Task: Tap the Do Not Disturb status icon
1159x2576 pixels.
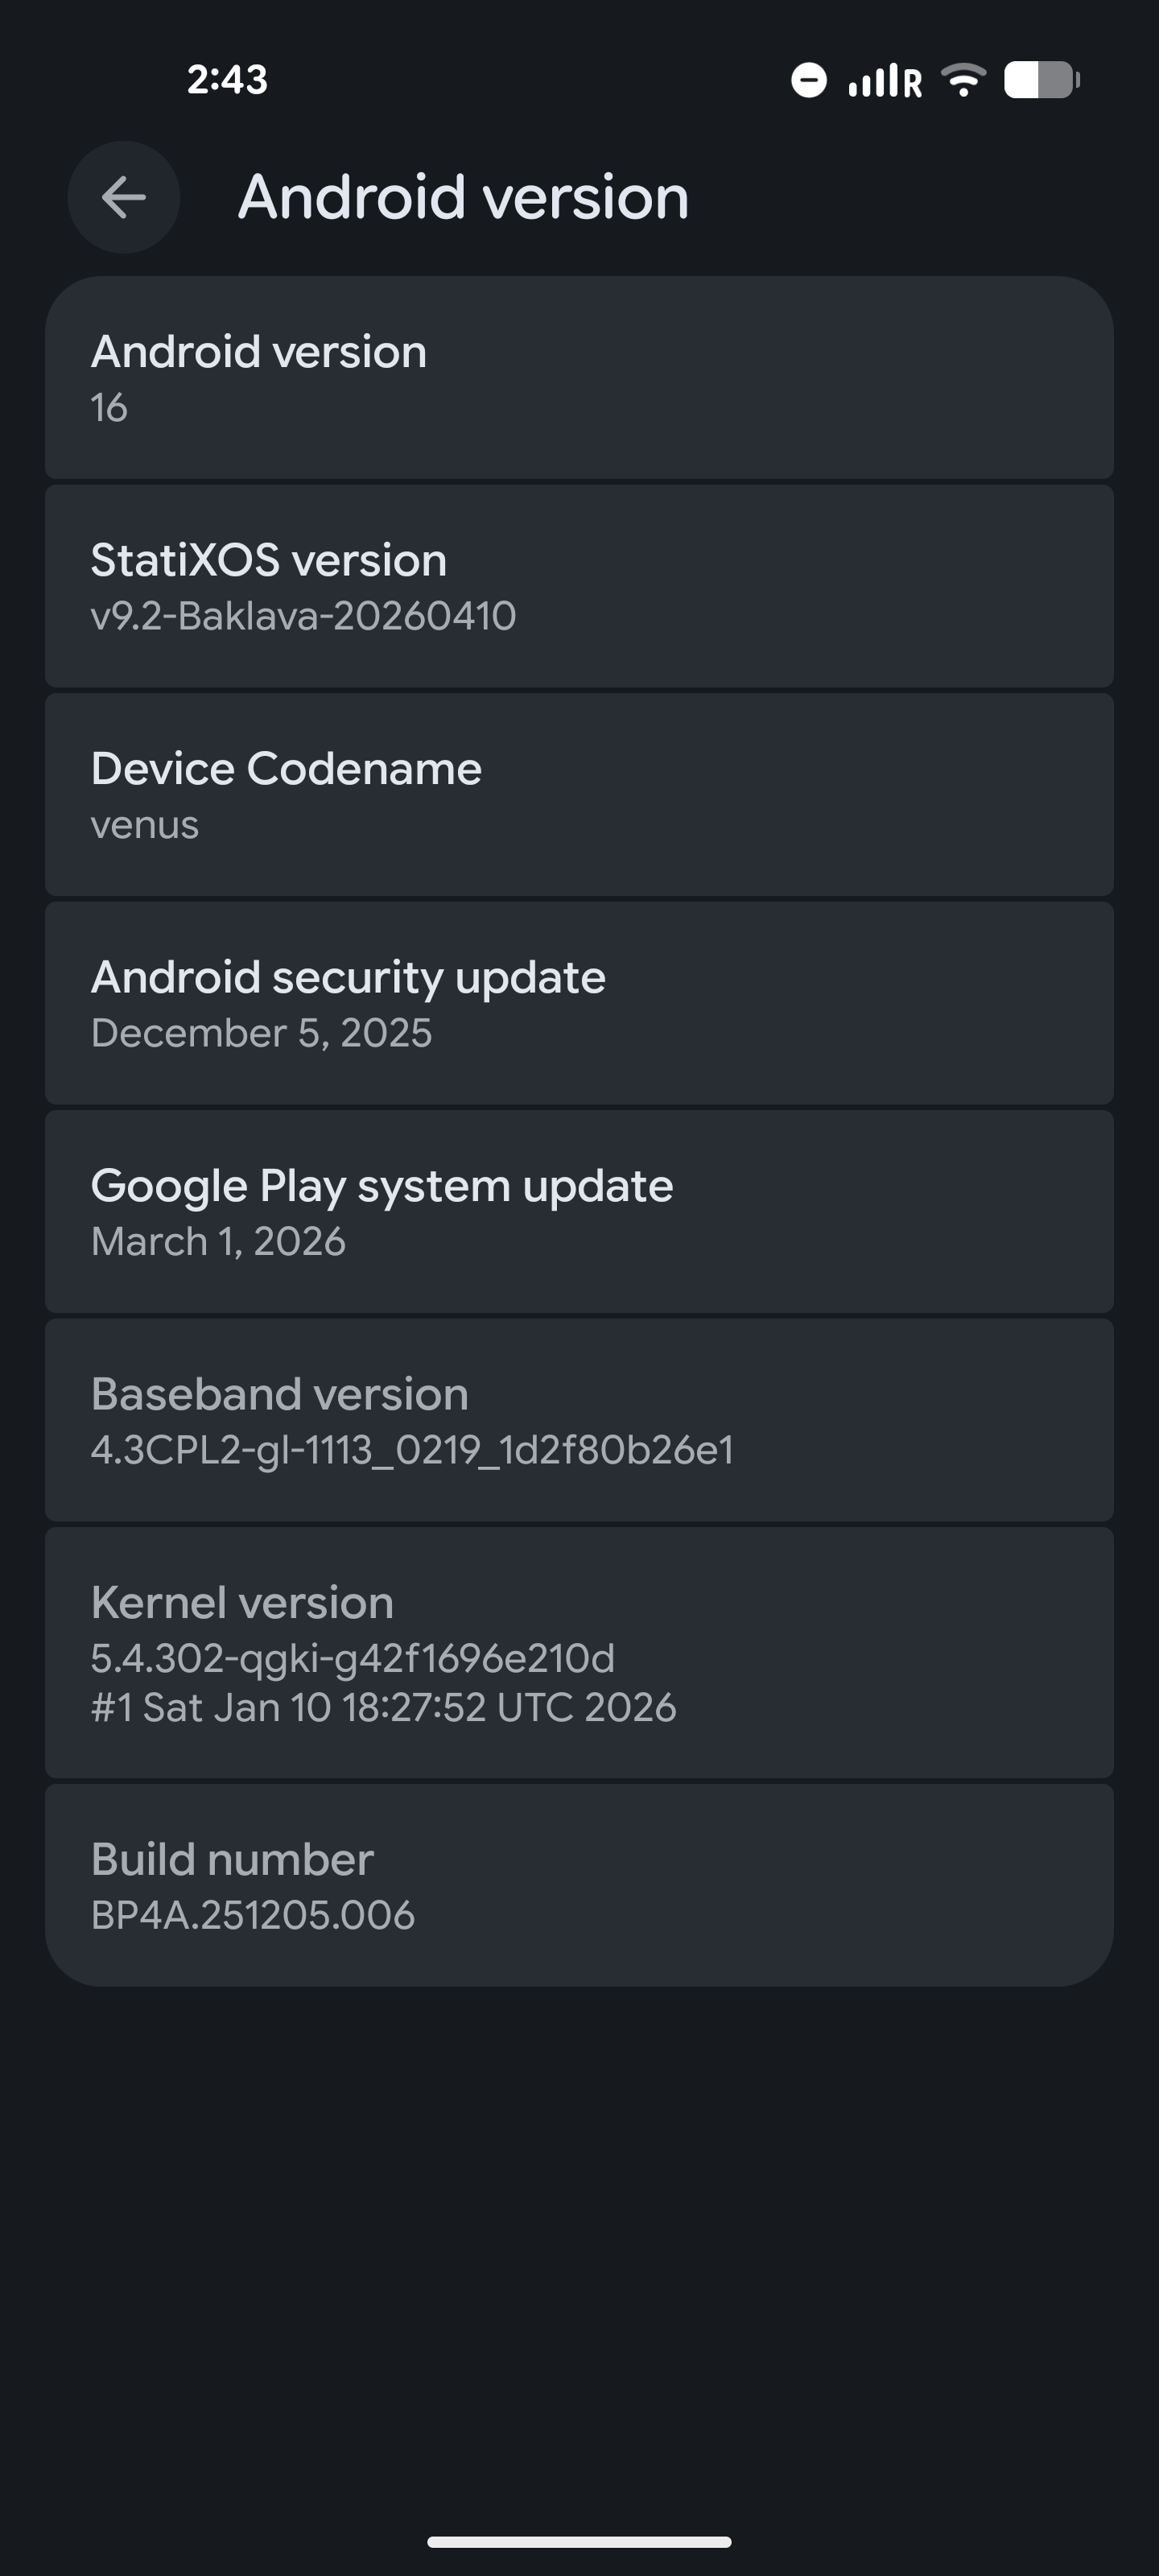Action: pos(808,80)
